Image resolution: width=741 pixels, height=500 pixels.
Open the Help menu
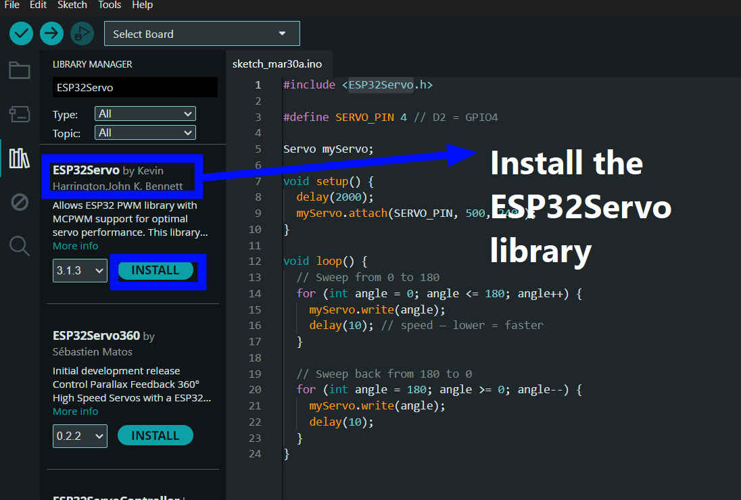point(142,5)
